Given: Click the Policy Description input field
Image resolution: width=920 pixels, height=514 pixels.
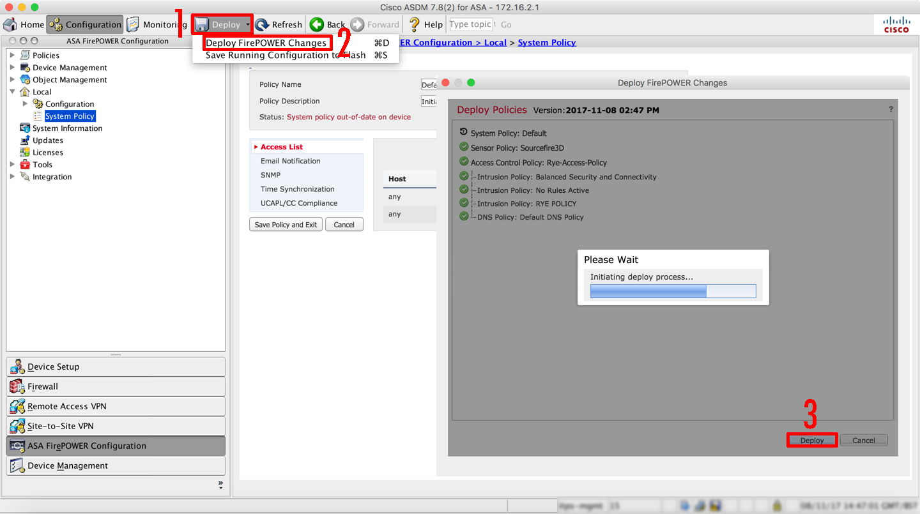Looking at the screenshot, I should point(428,102).
